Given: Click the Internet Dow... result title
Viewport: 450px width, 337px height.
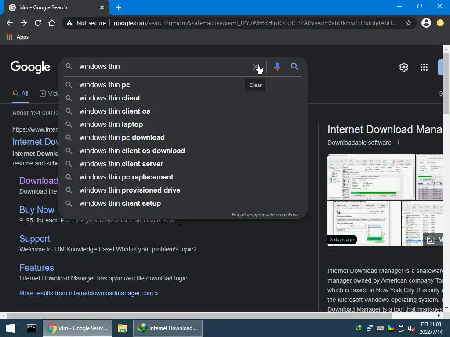Looking at the screenshot, I should pos(35,142).
